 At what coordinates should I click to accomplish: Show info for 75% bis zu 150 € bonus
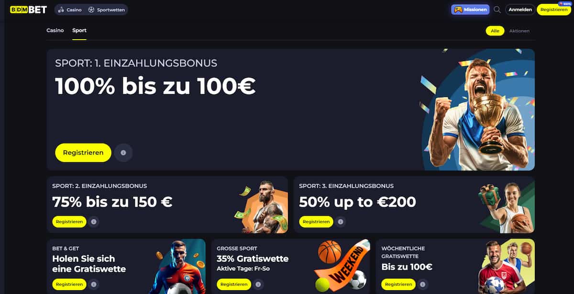click(94, 221)
